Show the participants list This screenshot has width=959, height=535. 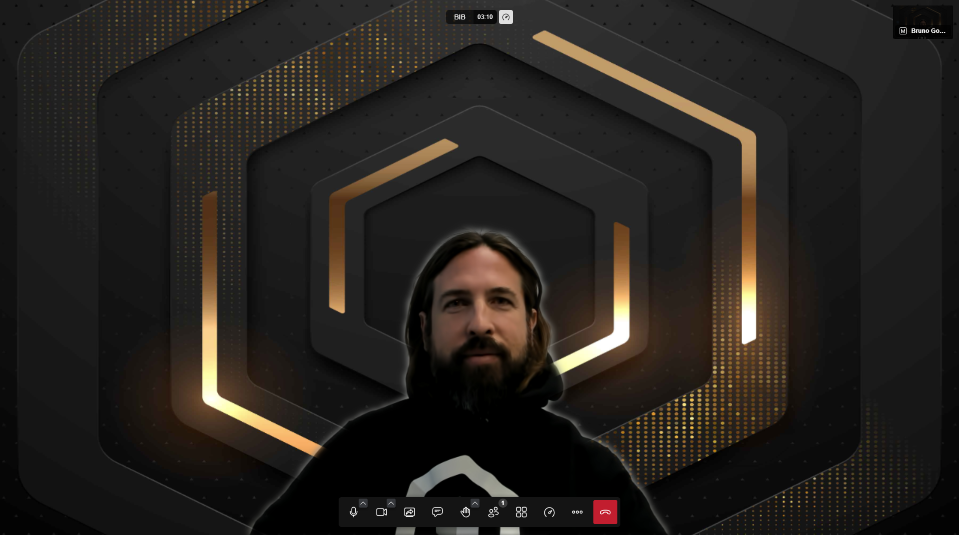[493, 512]
